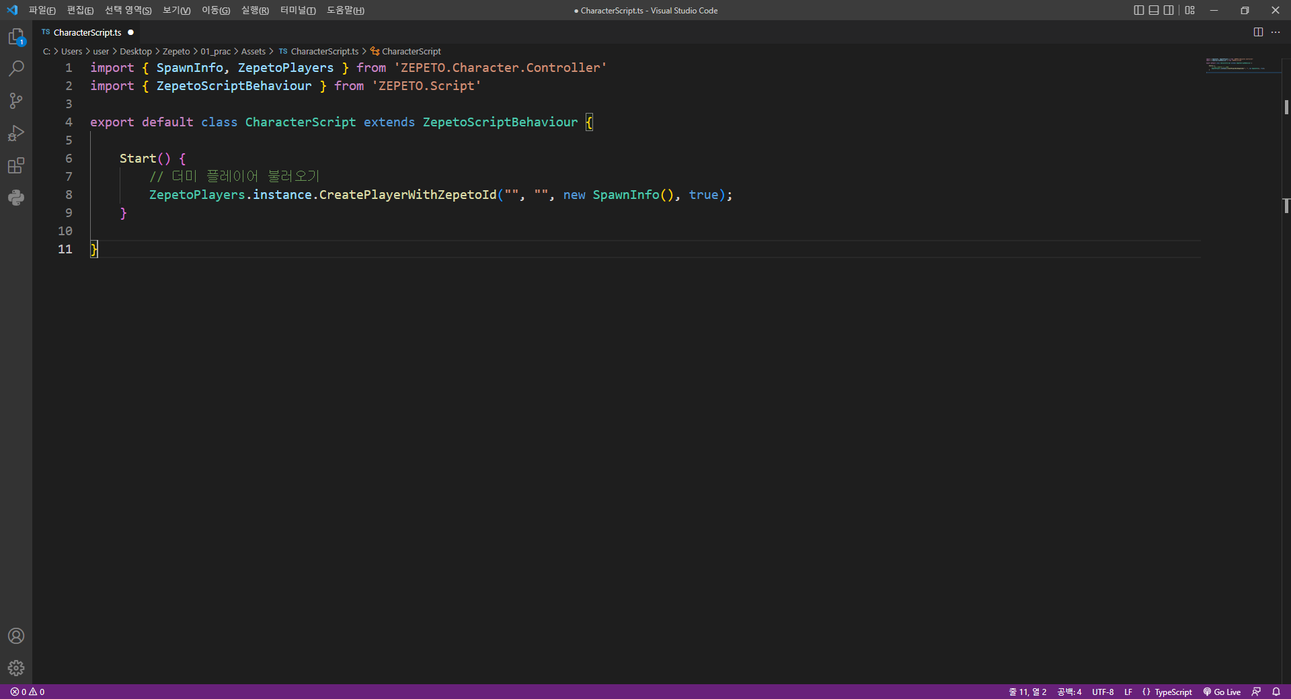Image resolution: width=1291 pixels, height=699 pixels.
Task: Click the feedback icon in status bar
Action: [x=1256, y=692]
